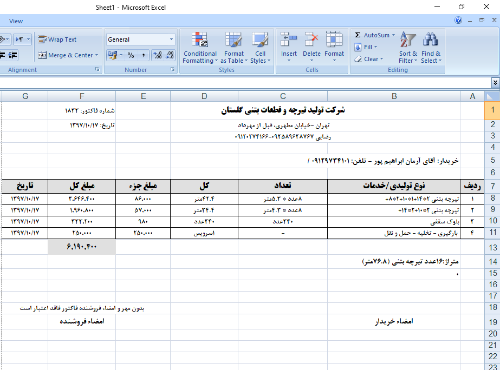This screenshot has width=500, height=370.
Task: Apply Percent Style to the cell
Action: [131, 55]
